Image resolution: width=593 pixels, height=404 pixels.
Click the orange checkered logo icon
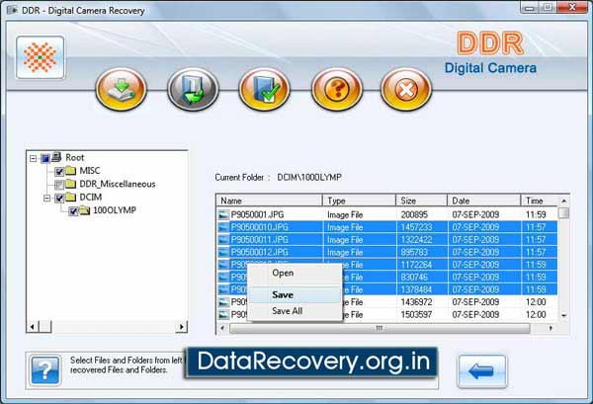click(x=41, y=57)
